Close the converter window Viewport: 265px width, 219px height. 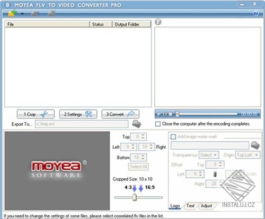254,4
